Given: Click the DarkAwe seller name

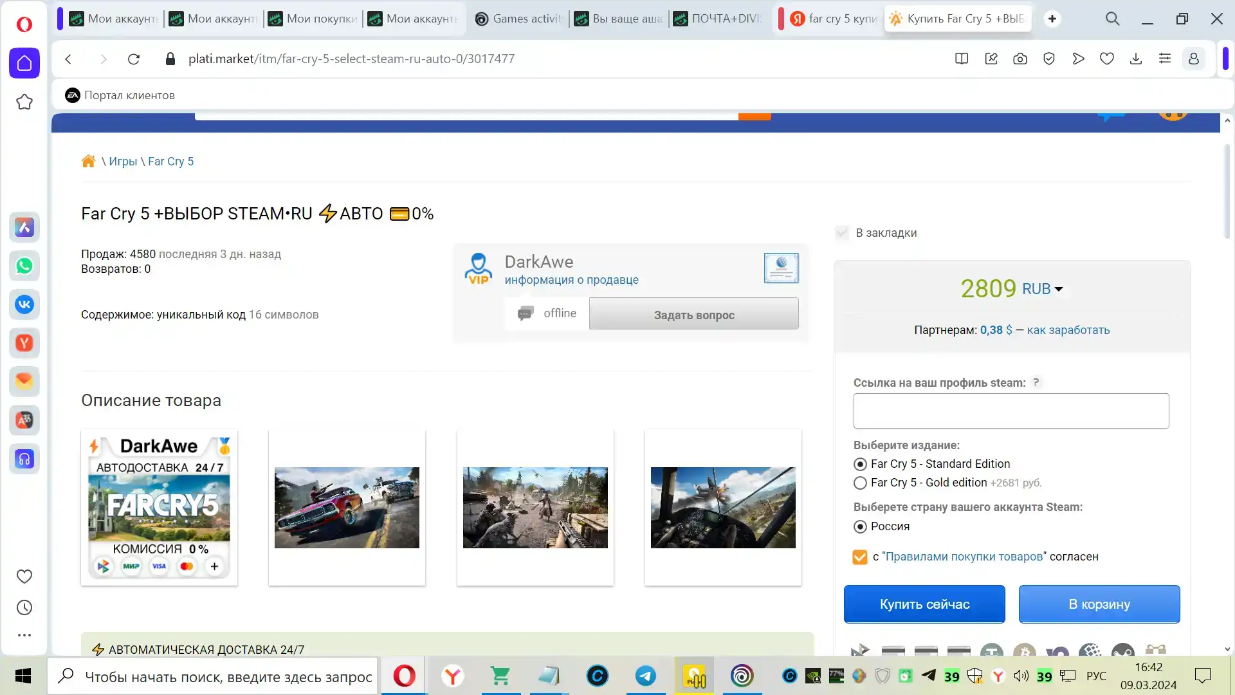Looking at the screenshot, I should [x=538, y=262].
